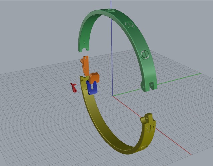Image resolution: width=213 pixels, height=166 pixels.
Task: Click the yellow hinge tab with hole
Action: coord(148,118)
